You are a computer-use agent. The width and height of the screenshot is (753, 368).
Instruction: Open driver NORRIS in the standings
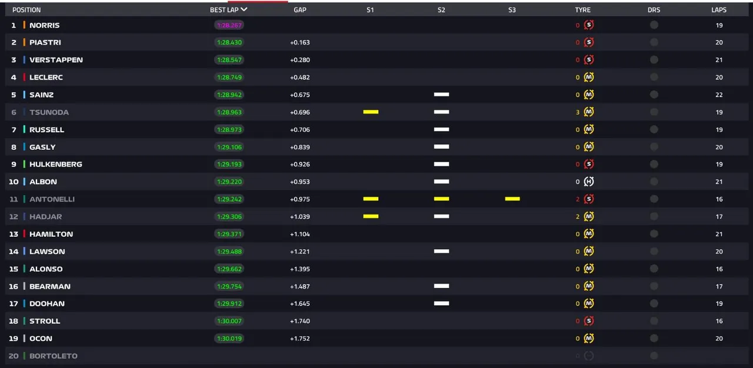pos(45,25)
